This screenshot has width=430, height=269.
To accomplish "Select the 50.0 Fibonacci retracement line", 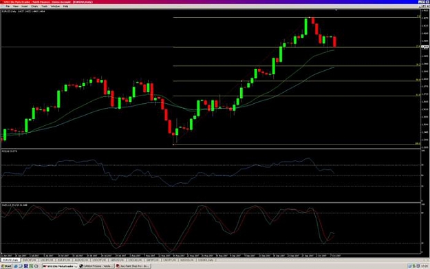I will click(x=297, y=81).
